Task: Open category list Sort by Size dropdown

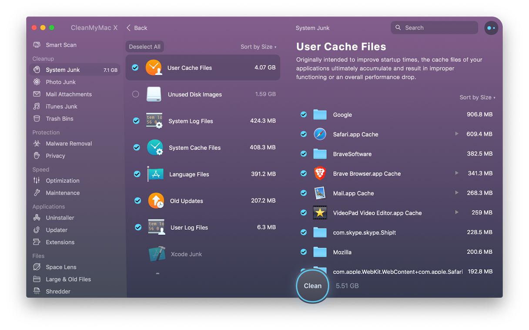Action: pyautogui.click(x=258, y=46)
